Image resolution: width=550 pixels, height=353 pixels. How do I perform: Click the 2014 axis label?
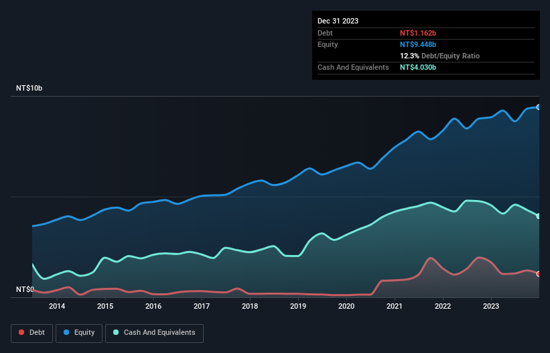57,306
